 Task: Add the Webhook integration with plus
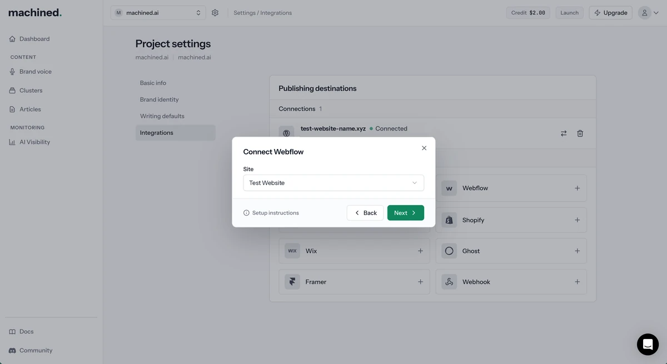[577, 282]
